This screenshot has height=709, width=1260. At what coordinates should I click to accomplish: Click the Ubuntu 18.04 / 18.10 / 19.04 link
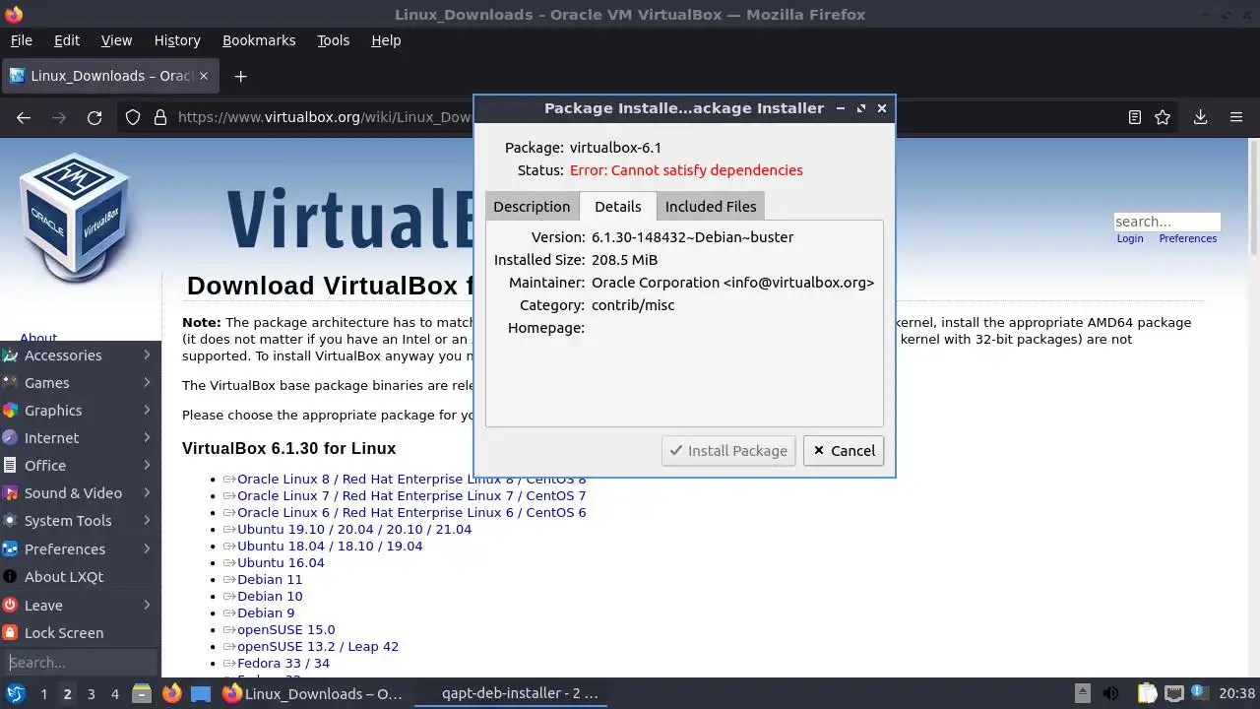point(330,546)
